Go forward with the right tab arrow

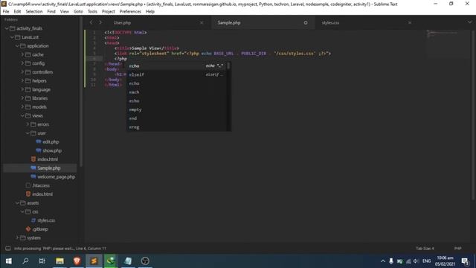pos(100,22)
